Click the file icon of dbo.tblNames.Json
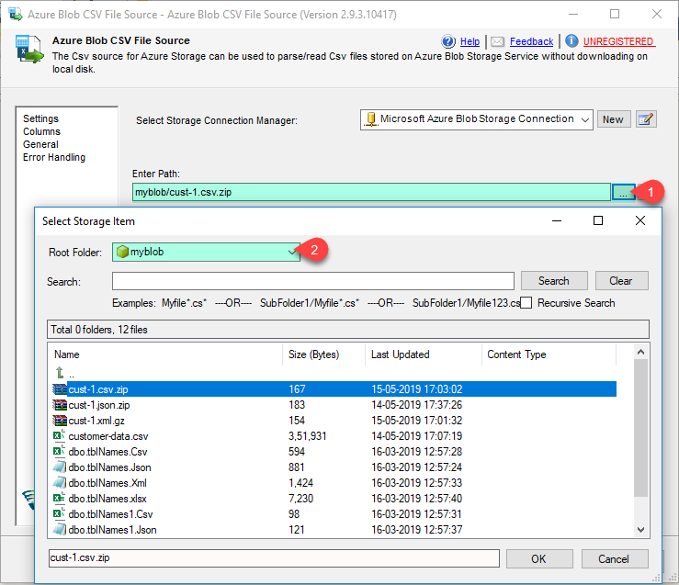Viewport: 679px width, 585px height. coord(60,467)
